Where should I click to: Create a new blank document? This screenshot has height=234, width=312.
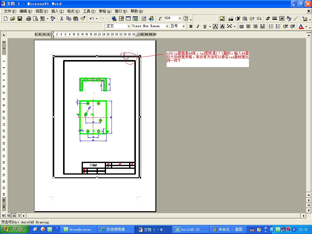(x=5, y=19)
